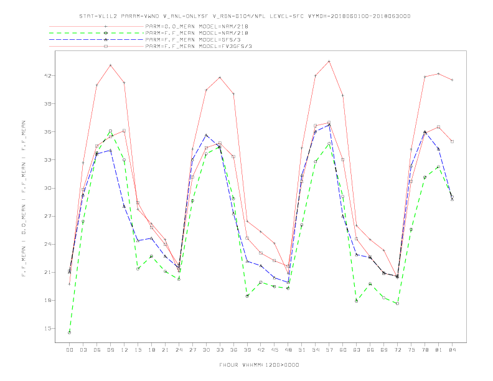Click y-axis tick label 30
The width and height of the screenshot is (493, 381).
coord(47,188)
